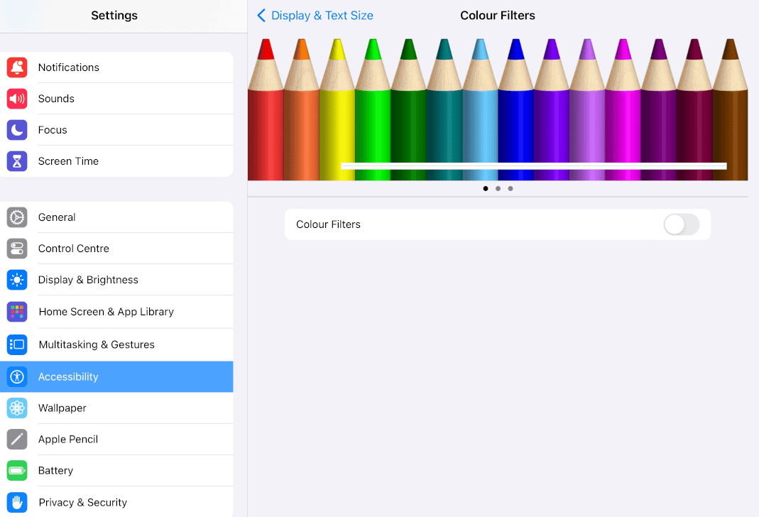Tap the Wallpaper flower icon
The width and height of the screenshot is (759, 517).
point(17,408)
